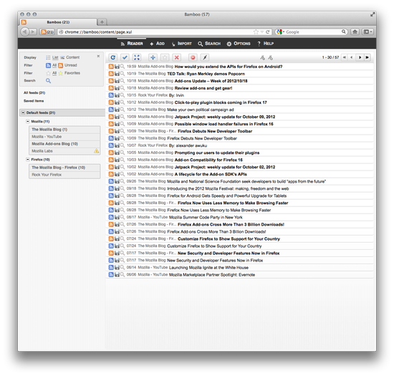Open the Reader tab
The height and width of the screenshot is (376, 394).
(x=132, y=44)
